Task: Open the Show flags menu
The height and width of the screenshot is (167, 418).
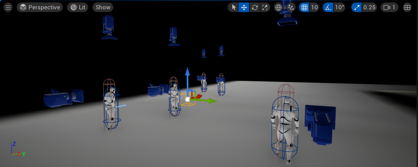Action: 103,7
